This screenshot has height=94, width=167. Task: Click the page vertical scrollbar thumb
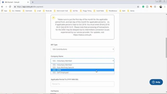(x=166, y=48)
